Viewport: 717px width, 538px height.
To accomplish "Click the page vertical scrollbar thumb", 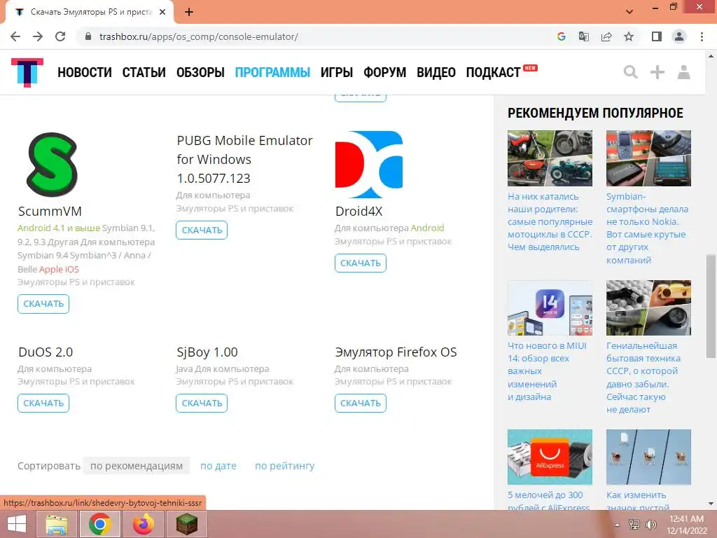I will pos(711,306).
